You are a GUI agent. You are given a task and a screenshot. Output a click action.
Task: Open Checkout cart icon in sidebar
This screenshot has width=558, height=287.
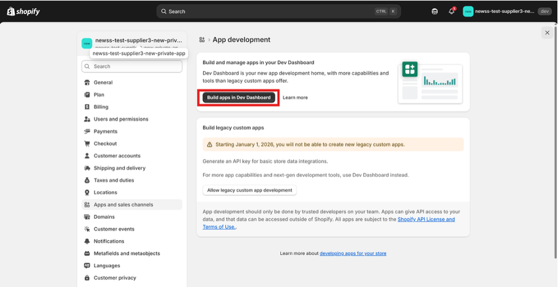pyautogui.click(x=88, y=143)
